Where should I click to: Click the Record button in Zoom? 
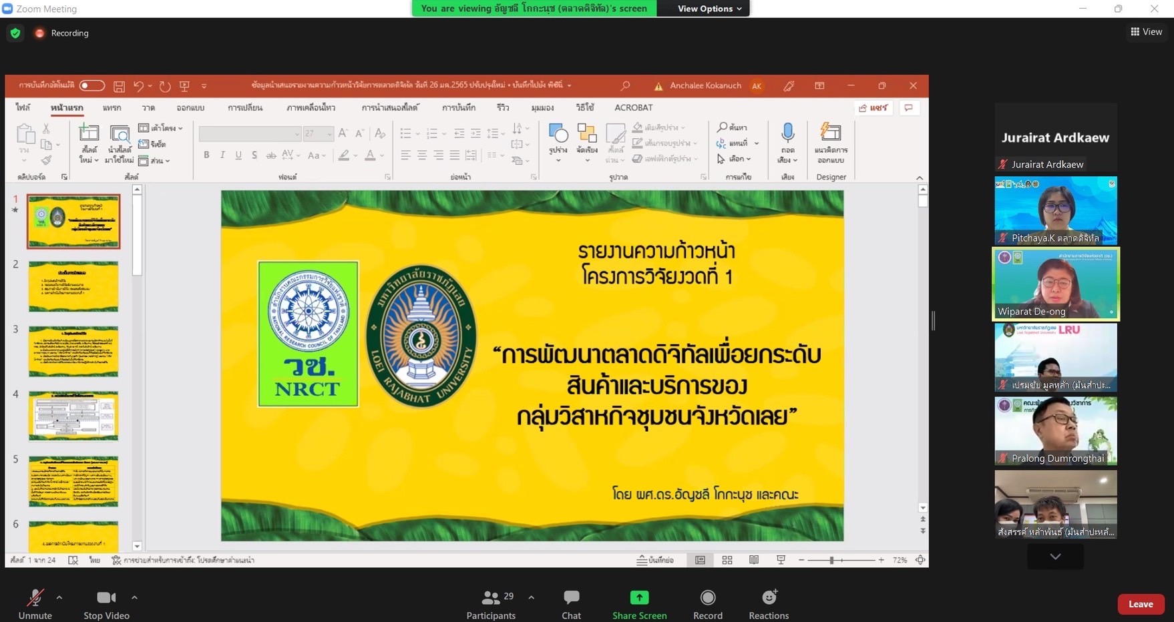tap(708, 605)
